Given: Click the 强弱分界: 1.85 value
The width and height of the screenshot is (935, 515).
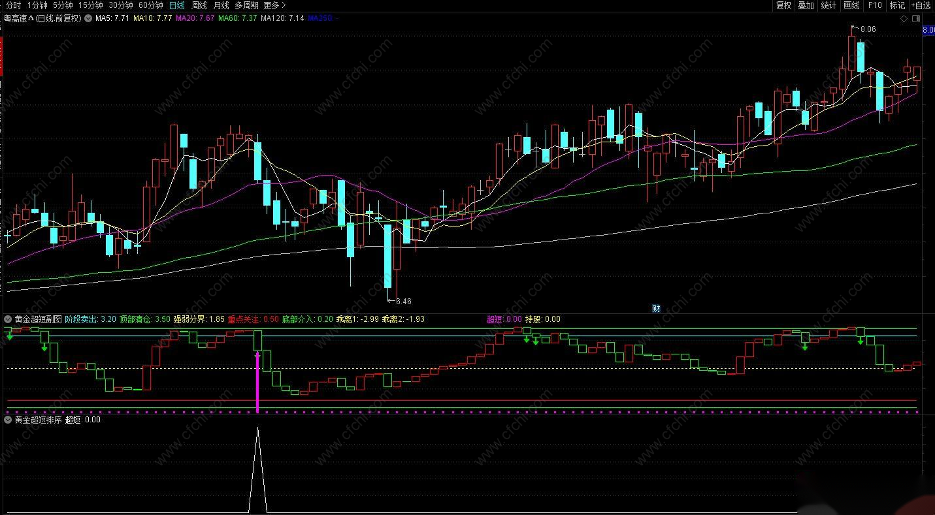Looking at the screenshot, I should [x=199, y=319].
